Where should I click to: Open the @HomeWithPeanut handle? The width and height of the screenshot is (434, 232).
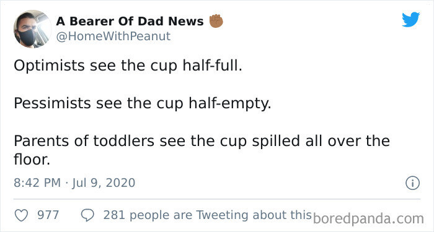pos(113,37)
